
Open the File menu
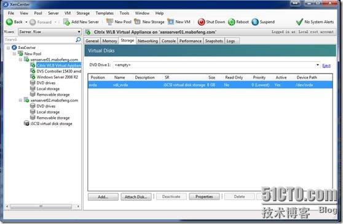11,13
